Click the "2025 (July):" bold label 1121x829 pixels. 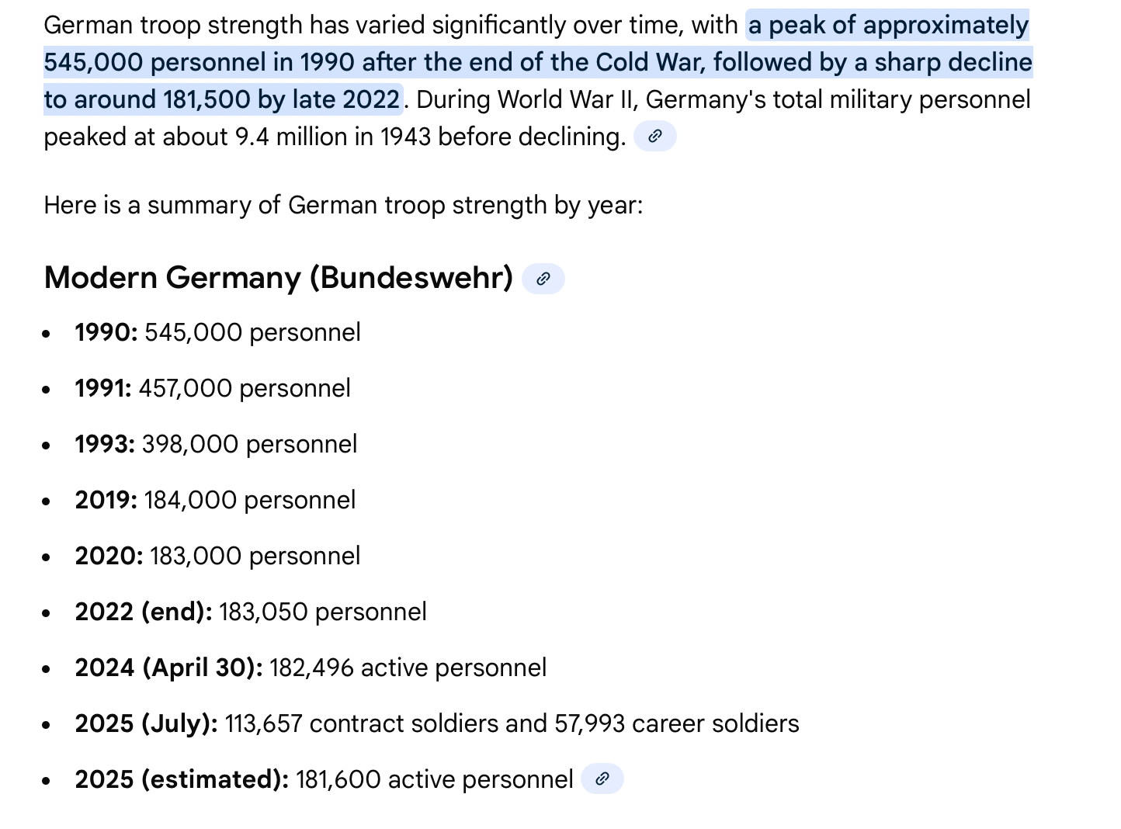tap(147, 723)
